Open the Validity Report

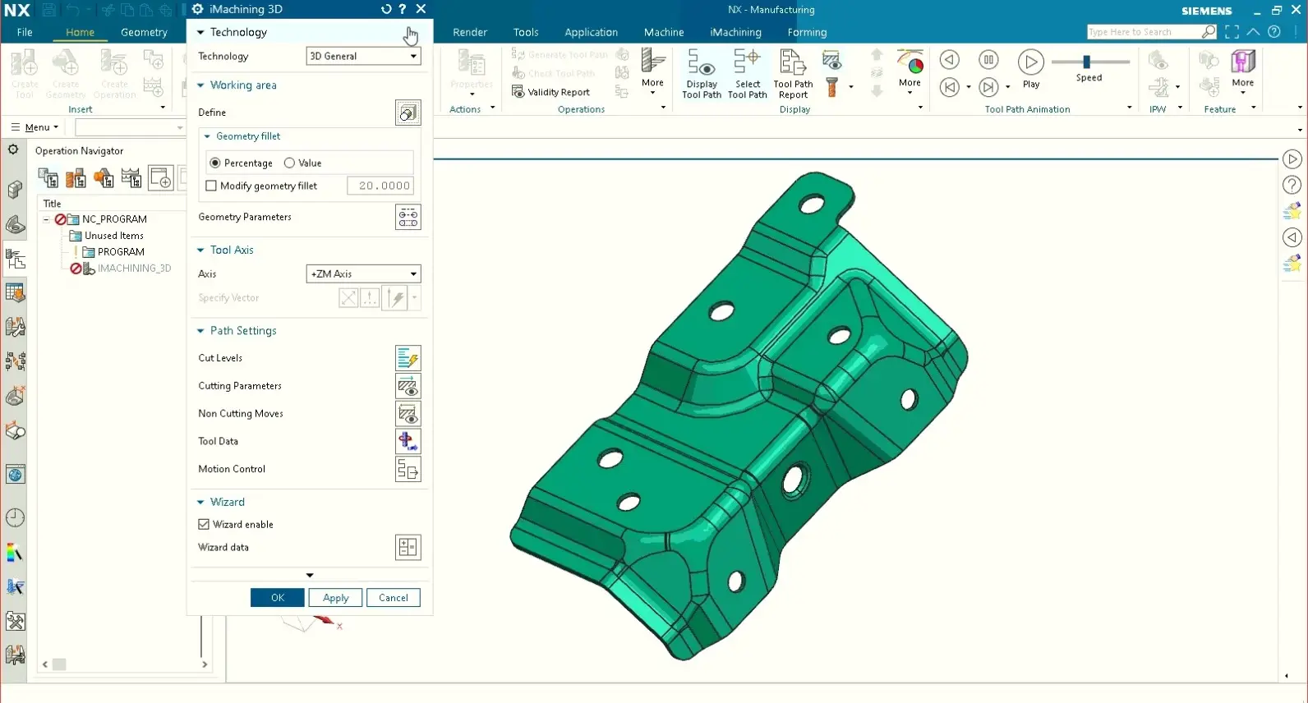point(551,92)
